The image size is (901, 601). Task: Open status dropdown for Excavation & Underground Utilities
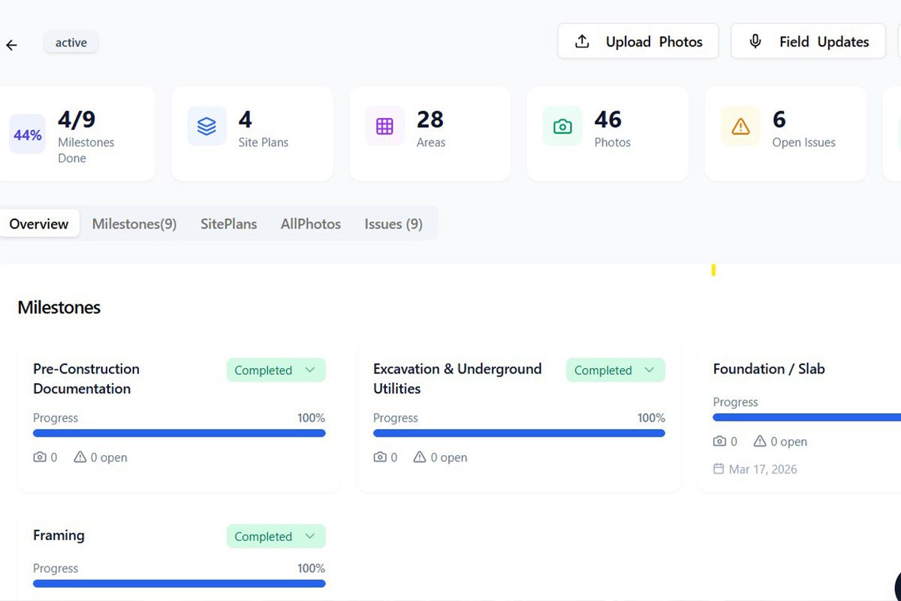pos(616,370)
